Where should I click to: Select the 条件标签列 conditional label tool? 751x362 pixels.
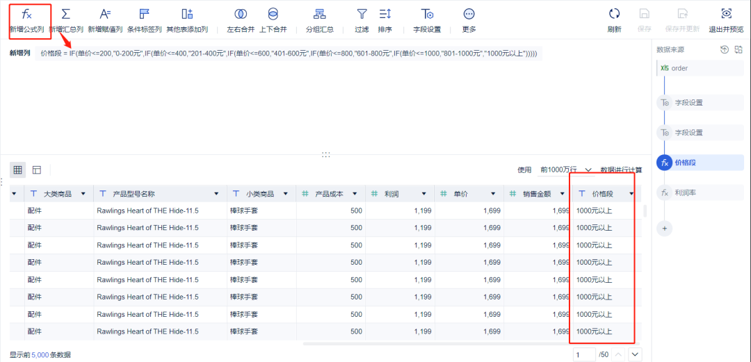point(144,22)
